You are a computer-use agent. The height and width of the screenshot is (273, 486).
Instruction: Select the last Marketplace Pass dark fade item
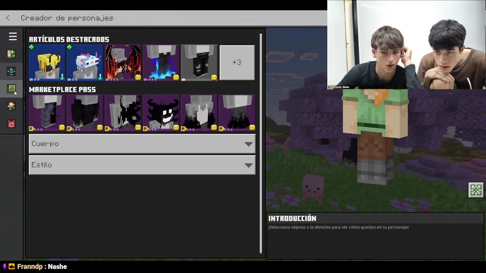(x=237, y=113)
